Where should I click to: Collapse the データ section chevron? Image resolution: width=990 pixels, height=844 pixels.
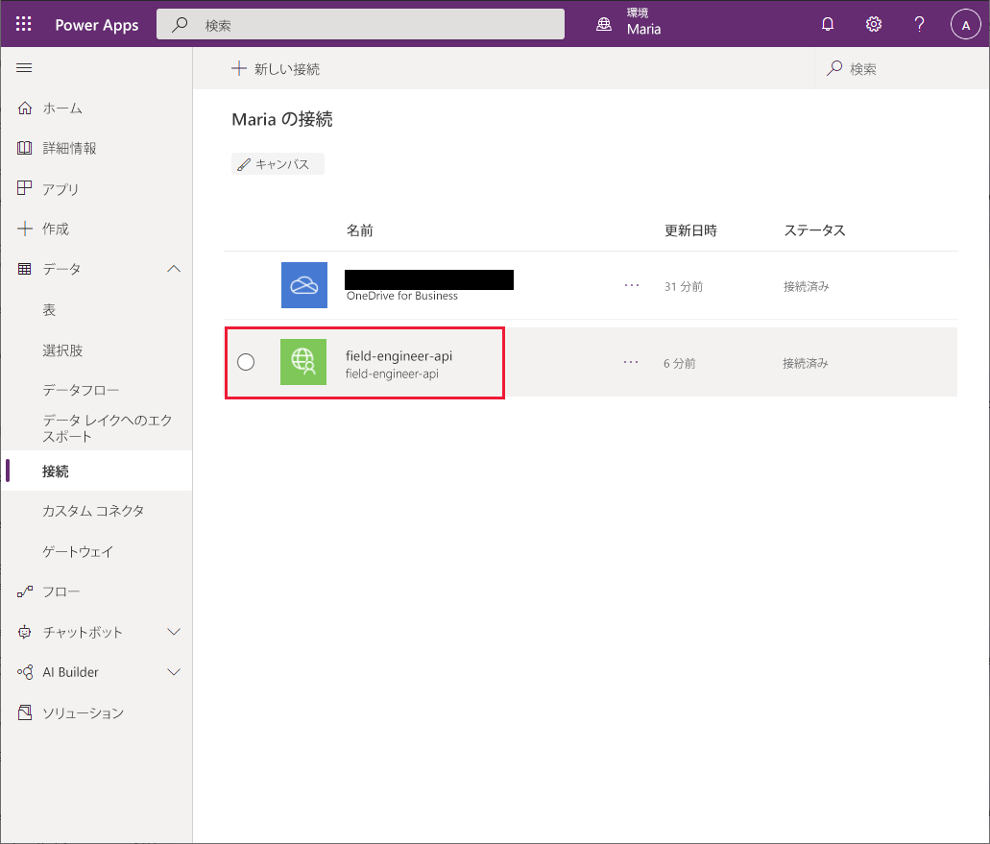[x=174, y=269]
